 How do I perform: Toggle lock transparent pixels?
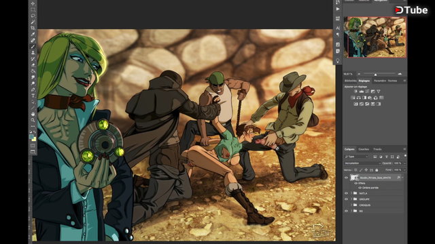coord(355,170)
